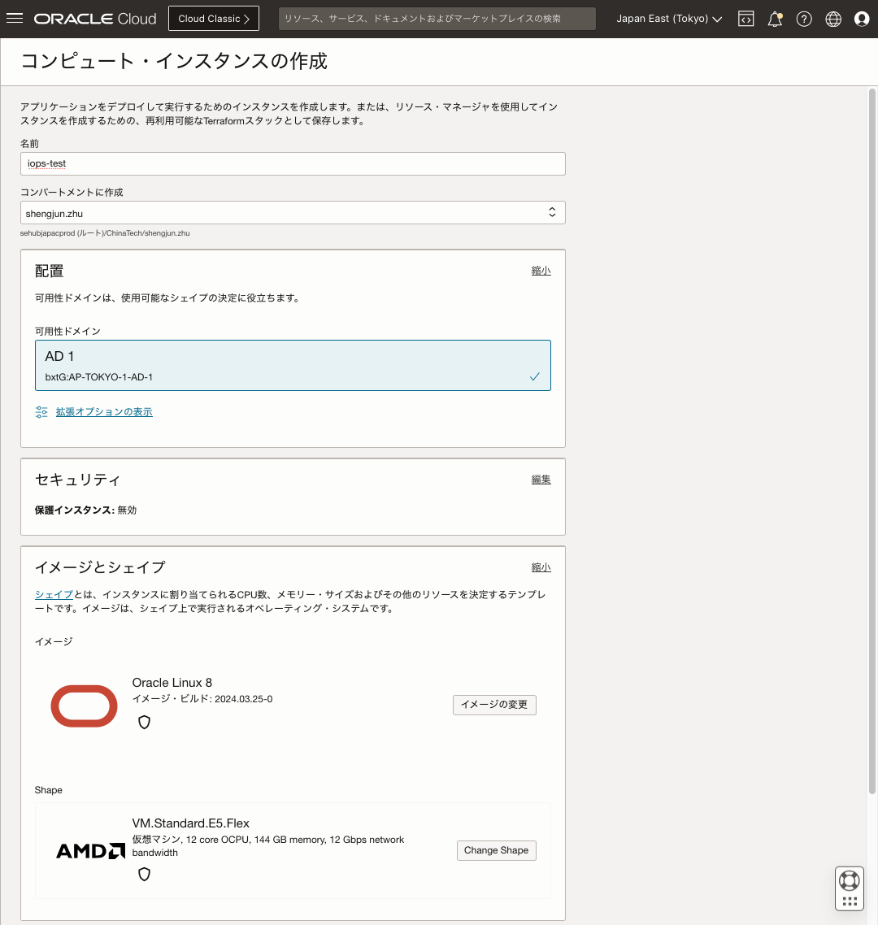Click the 保護インスタンス: 無効 text

click(85, 510)
